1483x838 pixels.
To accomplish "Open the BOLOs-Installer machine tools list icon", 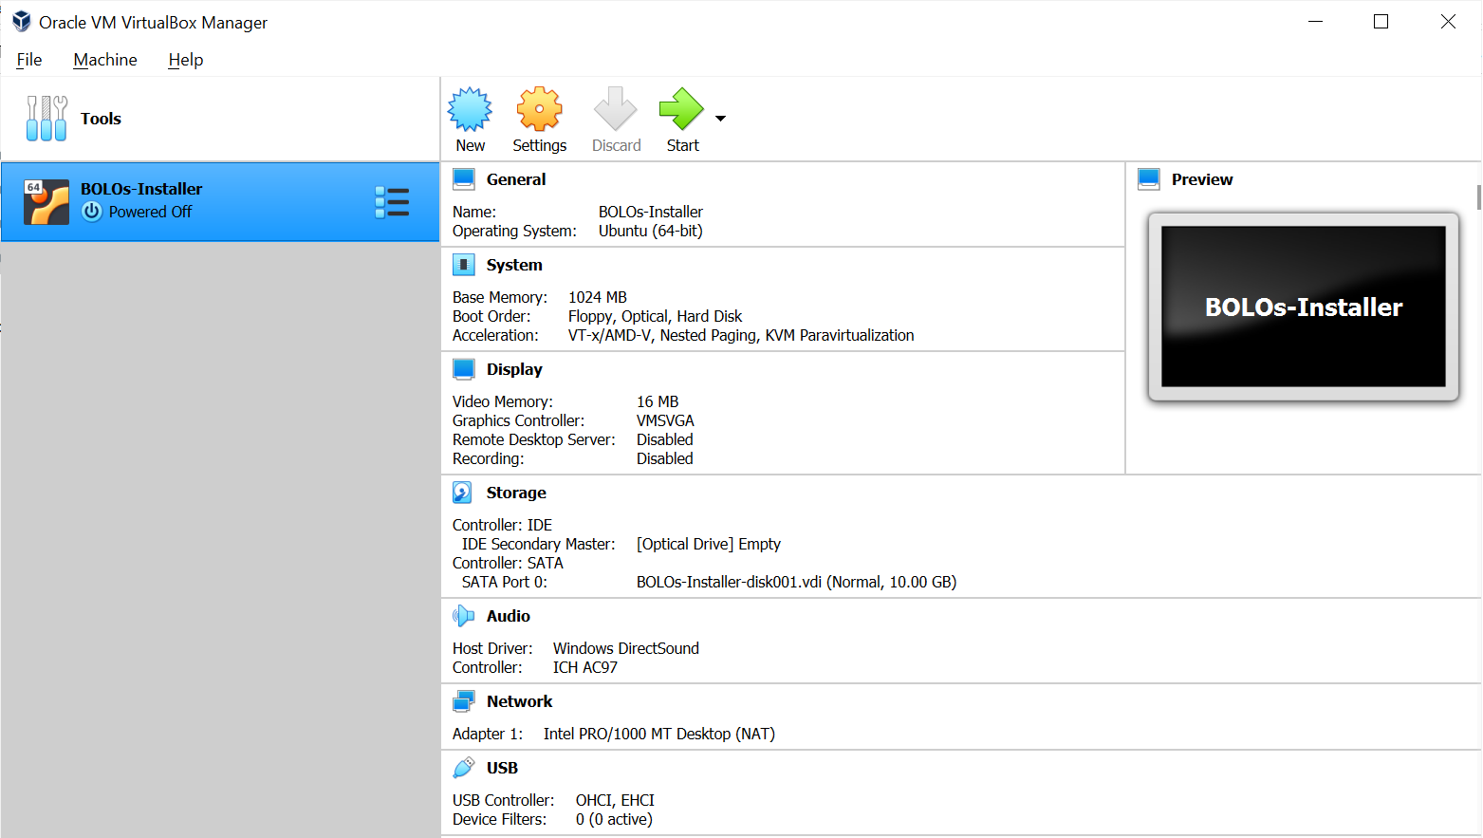I will 392,202.
